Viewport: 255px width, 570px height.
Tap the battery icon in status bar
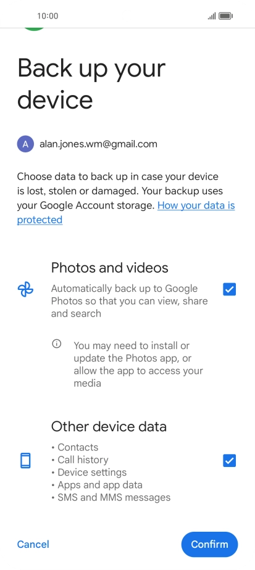click(226, 16)
